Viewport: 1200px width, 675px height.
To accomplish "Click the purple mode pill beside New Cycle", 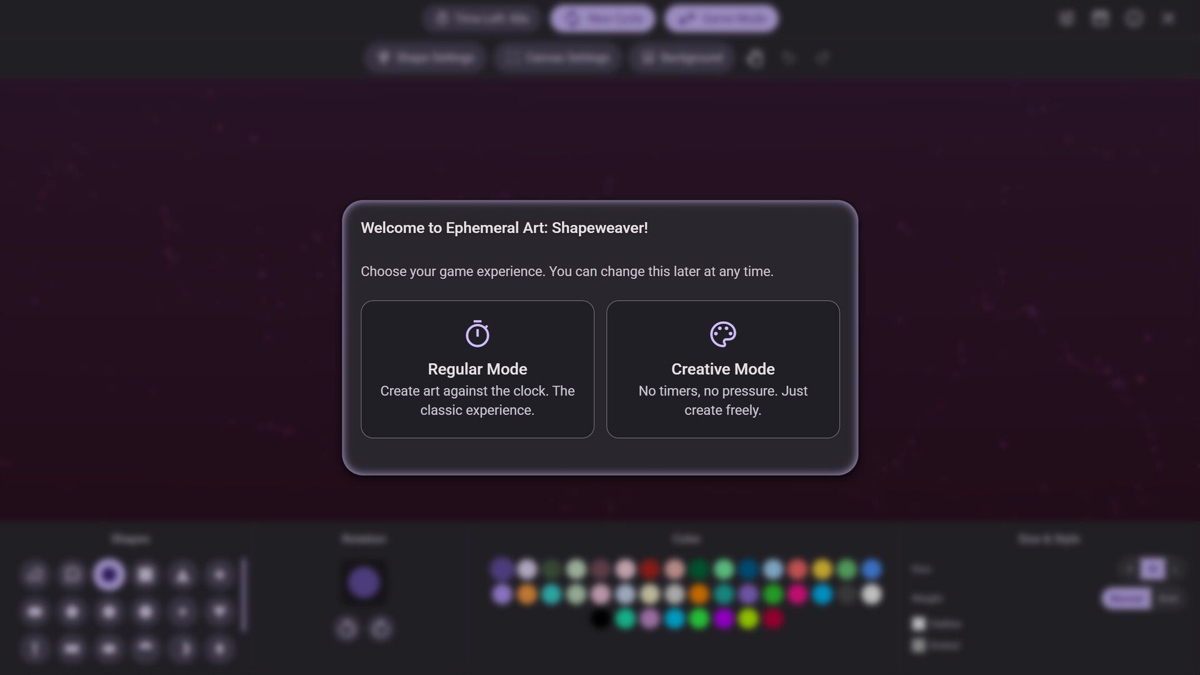I will [722, 19].
